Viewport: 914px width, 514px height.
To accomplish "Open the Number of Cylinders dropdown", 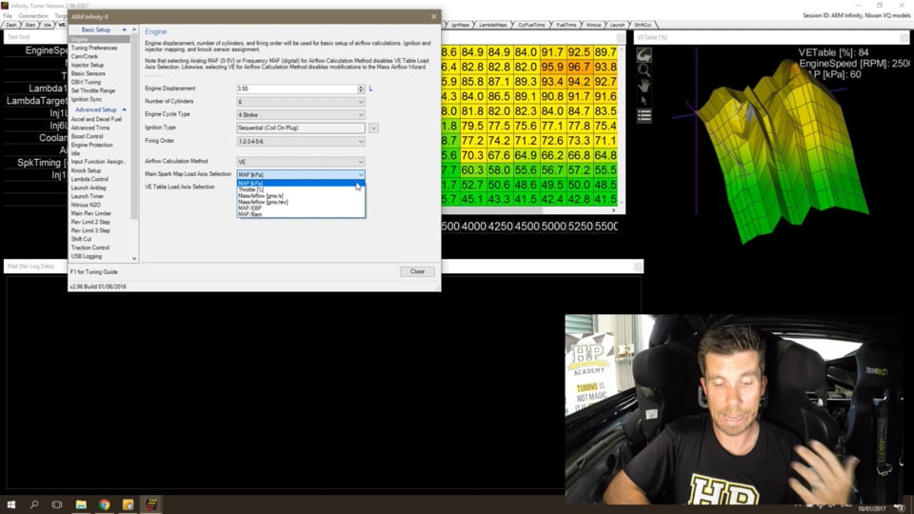I will coord(301,102).
